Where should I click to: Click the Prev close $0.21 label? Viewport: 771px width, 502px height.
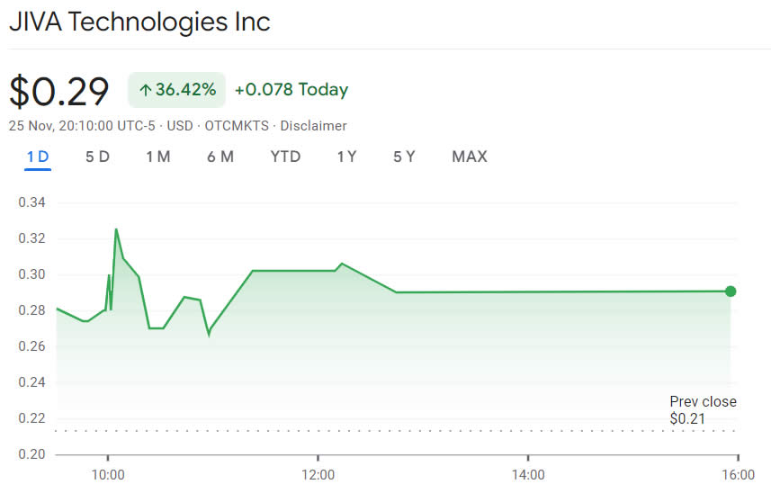tap(703, 410)
